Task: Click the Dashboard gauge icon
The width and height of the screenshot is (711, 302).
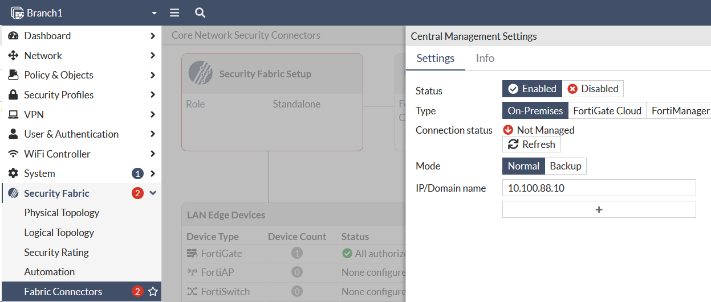Action: click(x=13, y=36)
